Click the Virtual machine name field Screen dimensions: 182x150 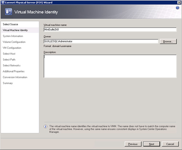pos(110,29)
